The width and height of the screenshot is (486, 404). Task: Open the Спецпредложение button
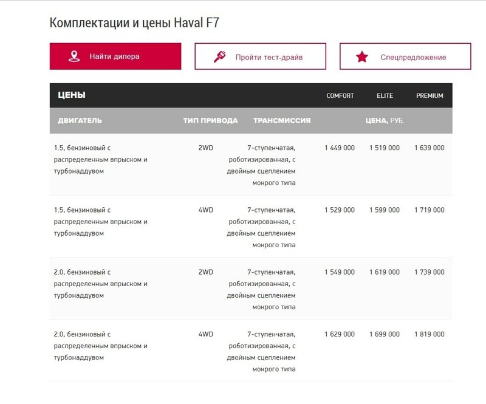[405, 56]
